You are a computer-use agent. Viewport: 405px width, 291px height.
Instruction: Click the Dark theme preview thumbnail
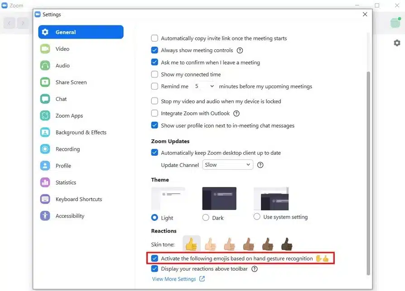click(219, 198)
